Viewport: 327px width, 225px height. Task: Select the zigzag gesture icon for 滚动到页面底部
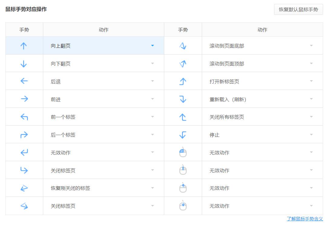click(183, 45)
